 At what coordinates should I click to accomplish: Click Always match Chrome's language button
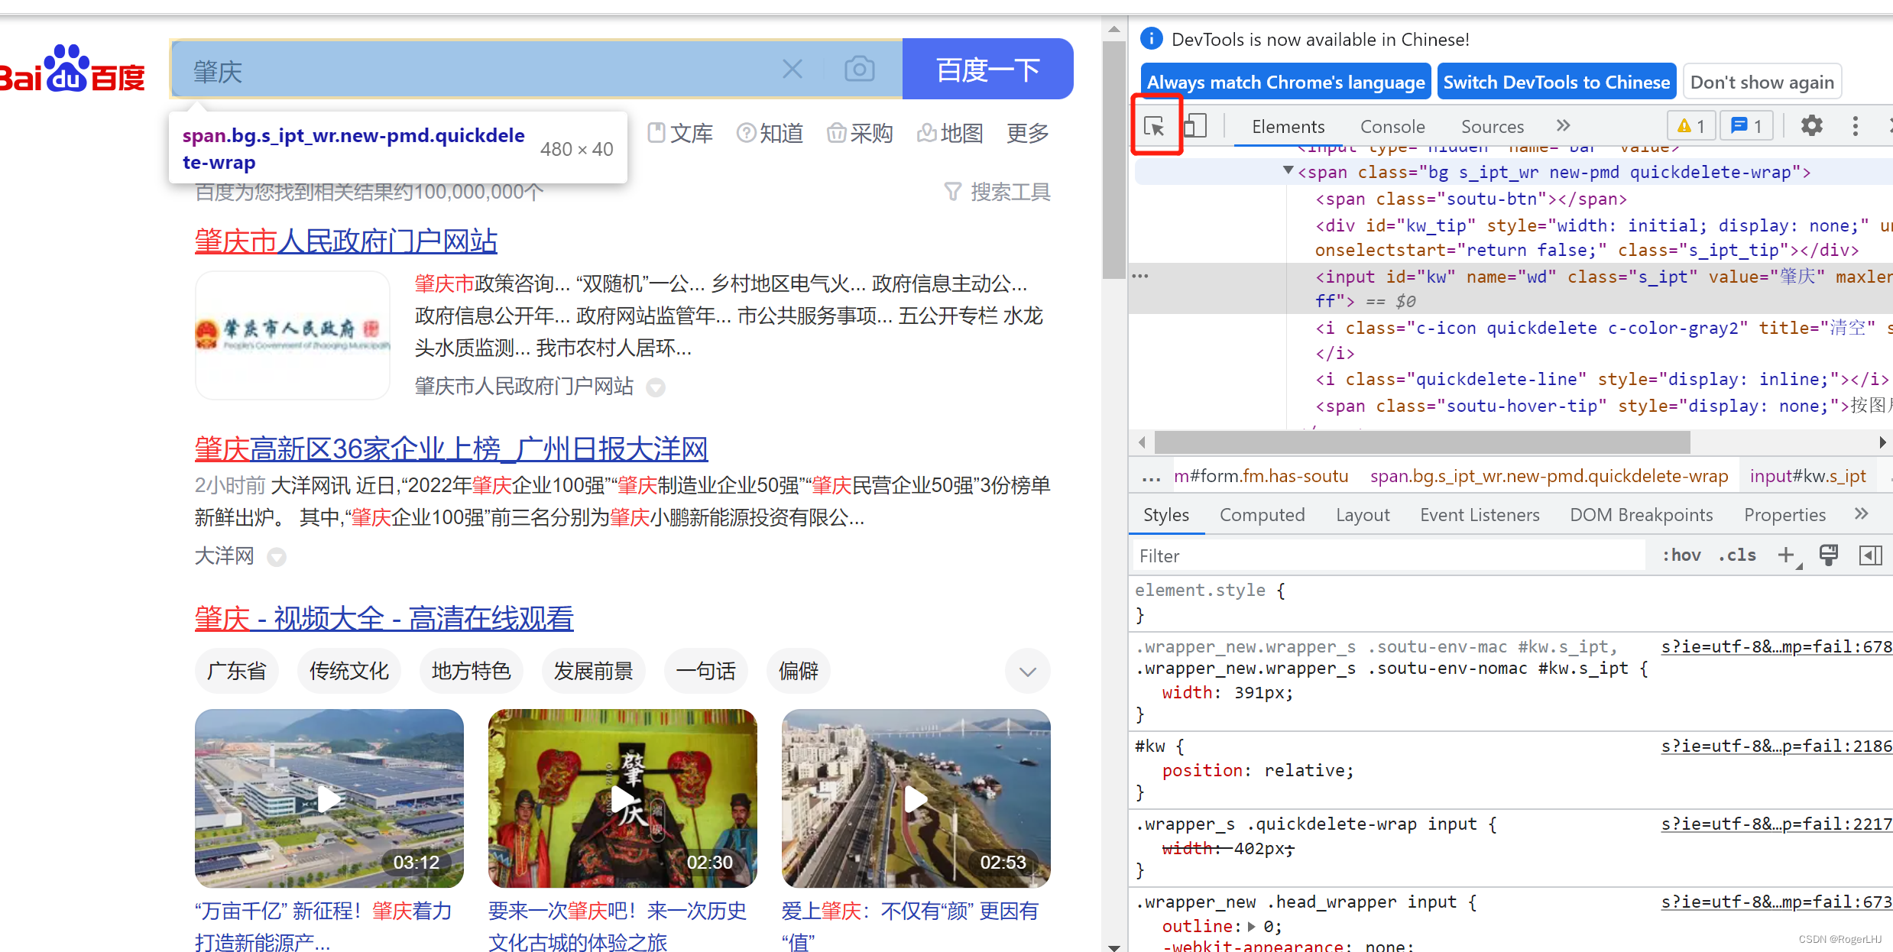click(x=1285, y=82)
